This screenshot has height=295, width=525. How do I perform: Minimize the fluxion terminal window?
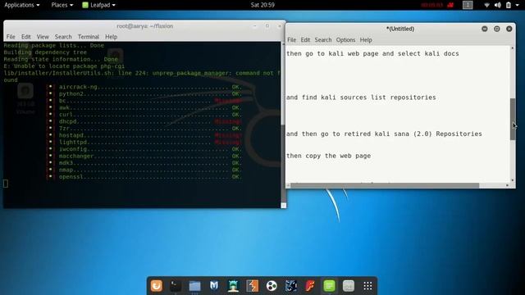(255, 25)
